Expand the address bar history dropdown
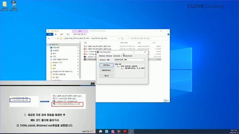Screen dimensions: 239x134 (119, 39)
